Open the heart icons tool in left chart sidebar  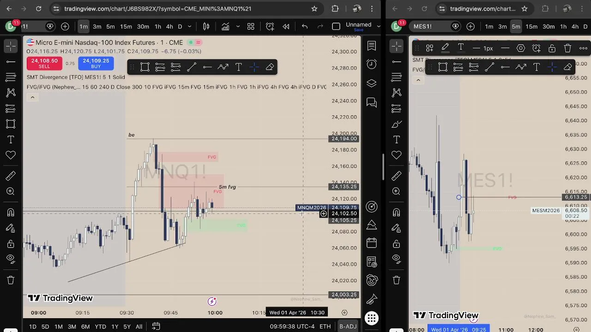tap(11, 155)
